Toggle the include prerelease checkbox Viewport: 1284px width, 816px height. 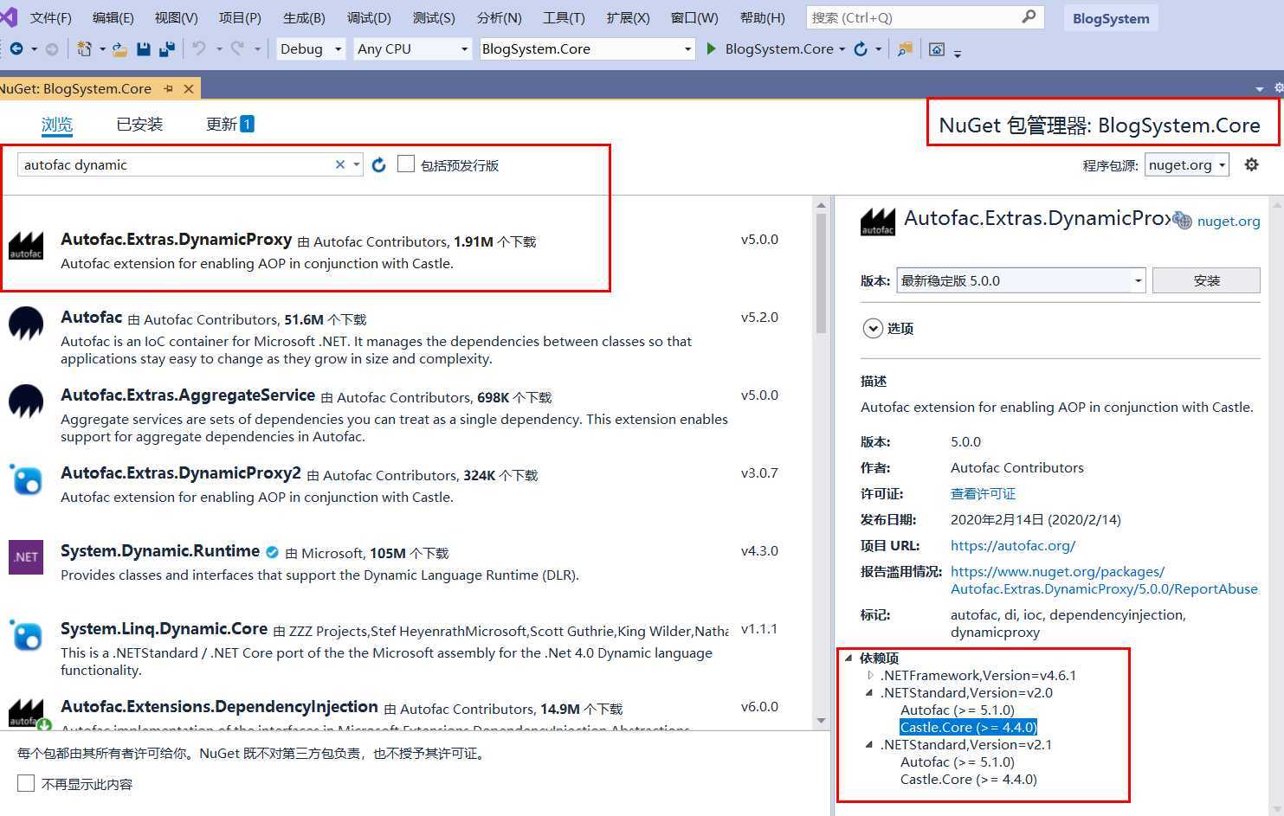(x=406, y=164)
